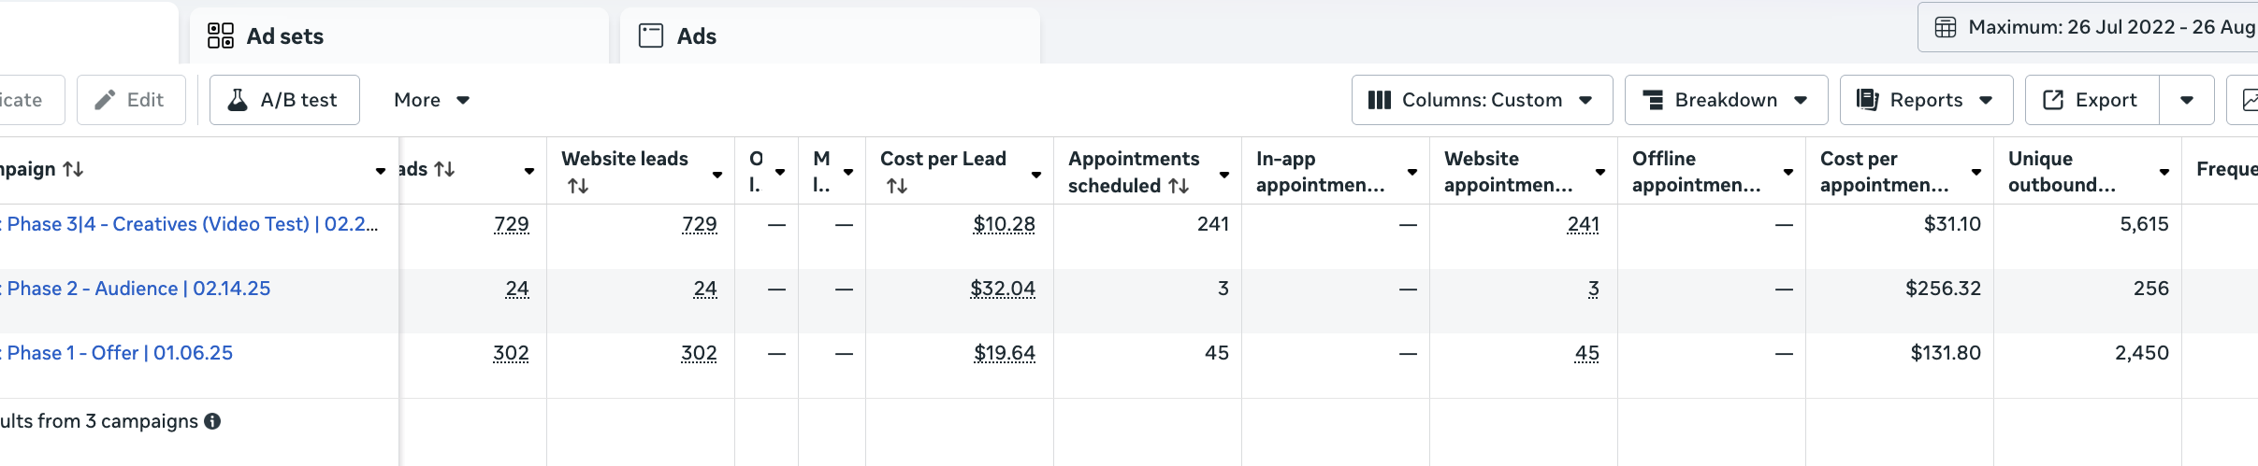The image size is (2258, 466).
Task: Sort Appointments scheduled column arrows
Action: [1179, 186]
